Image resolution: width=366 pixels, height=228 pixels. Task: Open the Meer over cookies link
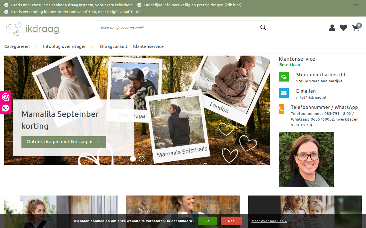click(269, 221)
